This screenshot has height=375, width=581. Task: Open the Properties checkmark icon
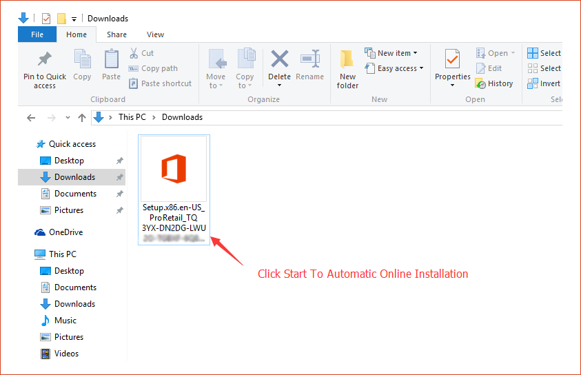[x=452, y=60]
